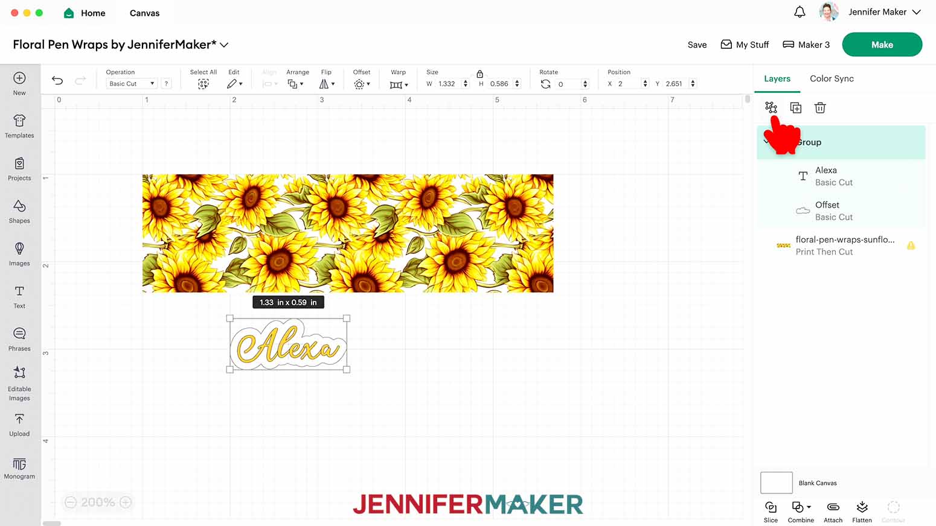Duplicate the selected layer
Viewport: 936px width, 526px height.
796,107
